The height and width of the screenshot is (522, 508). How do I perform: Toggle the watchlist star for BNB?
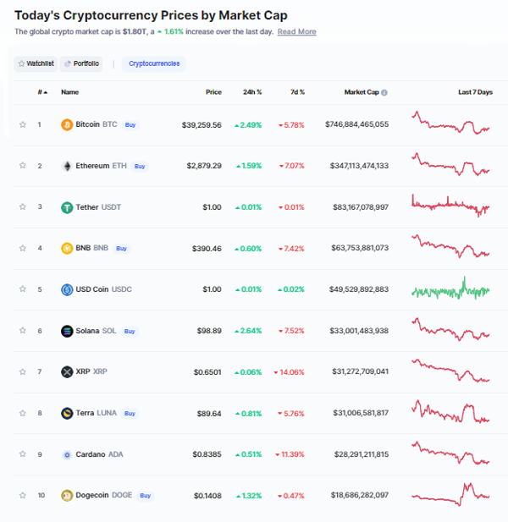(23, 248)
